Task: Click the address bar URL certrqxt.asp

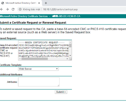Action: pos(60,9)
